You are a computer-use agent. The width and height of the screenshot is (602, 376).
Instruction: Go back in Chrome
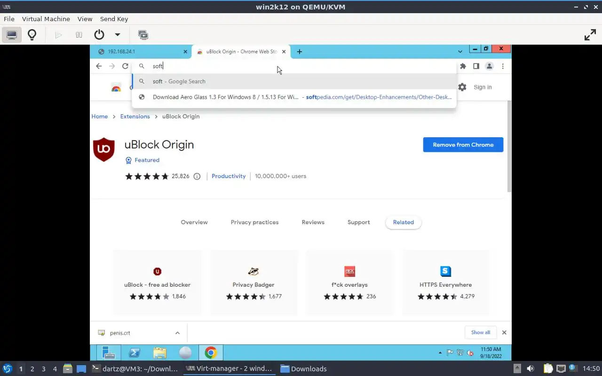point(99,66)
